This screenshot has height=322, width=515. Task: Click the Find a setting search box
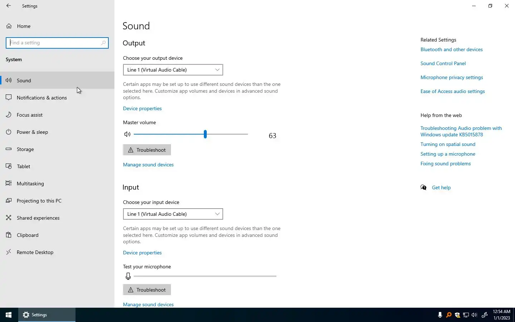point(57,43)
